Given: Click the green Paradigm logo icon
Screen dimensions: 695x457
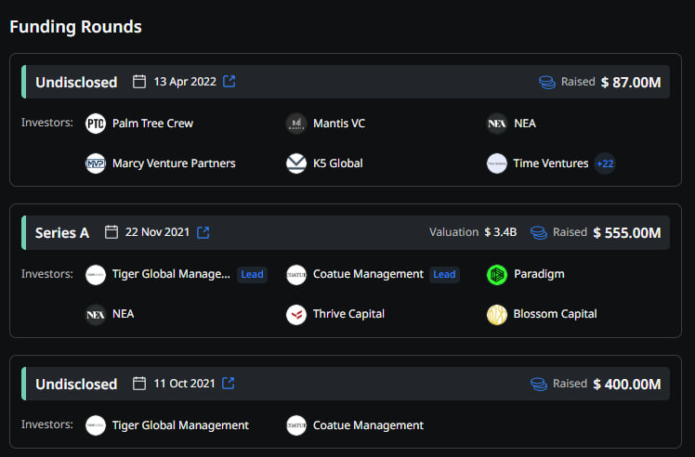Looking at the screenshot, I should click(497, 274).
